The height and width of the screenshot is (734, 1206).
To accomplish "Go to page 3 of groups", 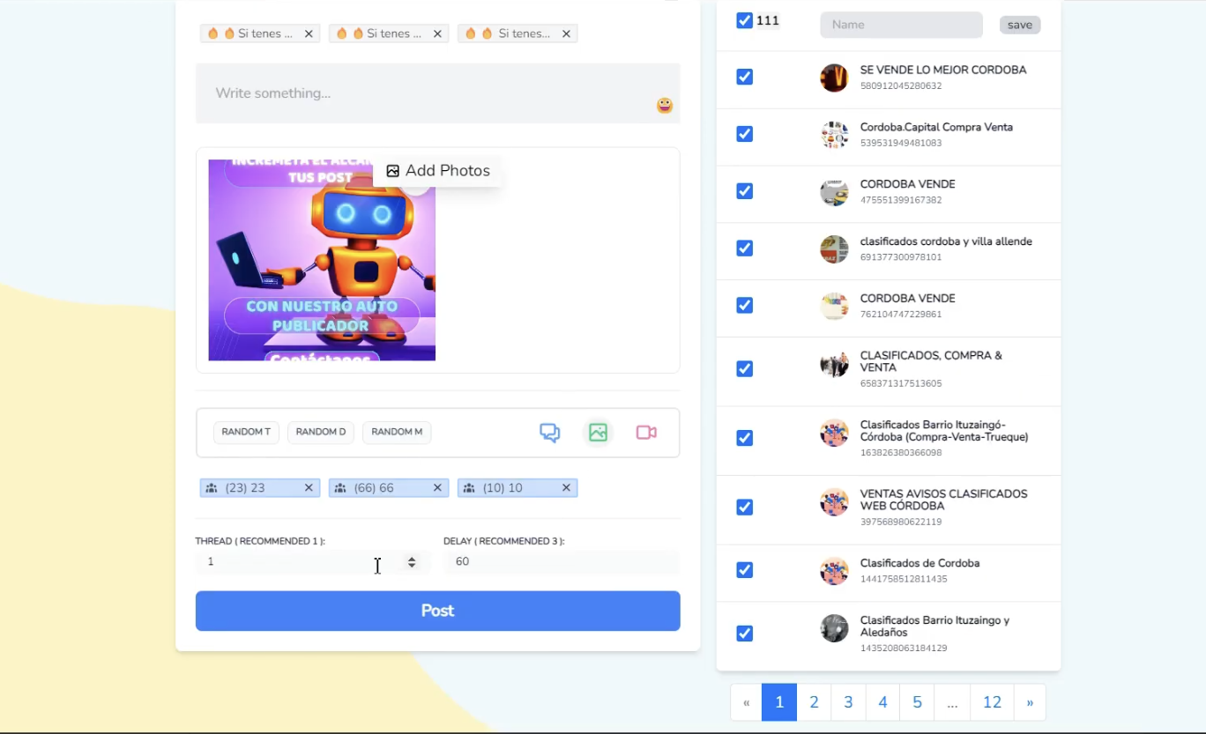I will coord(848,702).
